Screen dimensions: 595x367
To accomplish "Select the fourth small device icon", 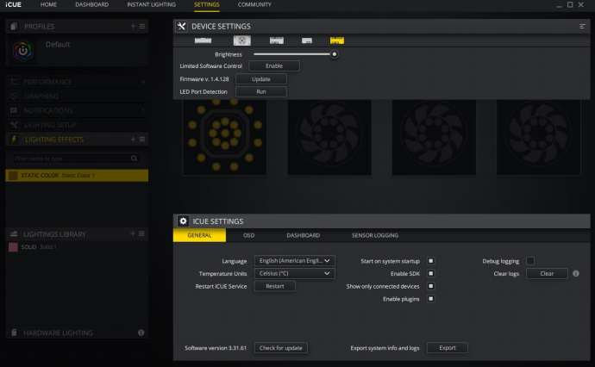I will pos(307,40).
